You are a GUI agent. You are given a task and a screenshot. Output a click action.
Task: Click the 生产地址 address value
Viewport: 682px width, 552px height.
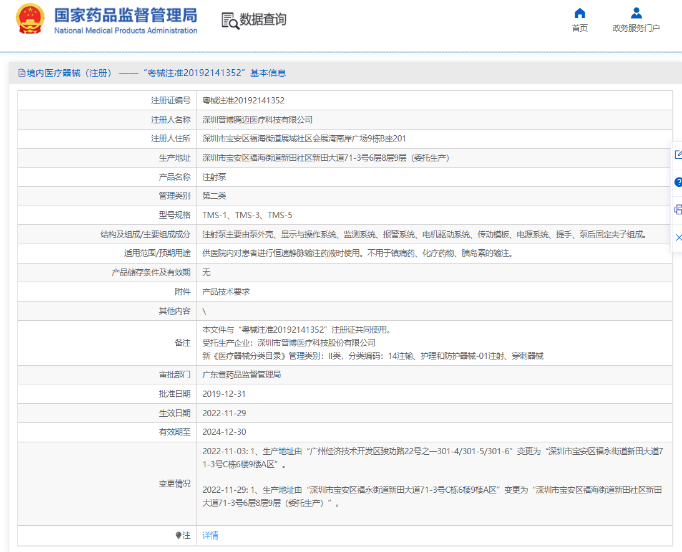[326, 158]
